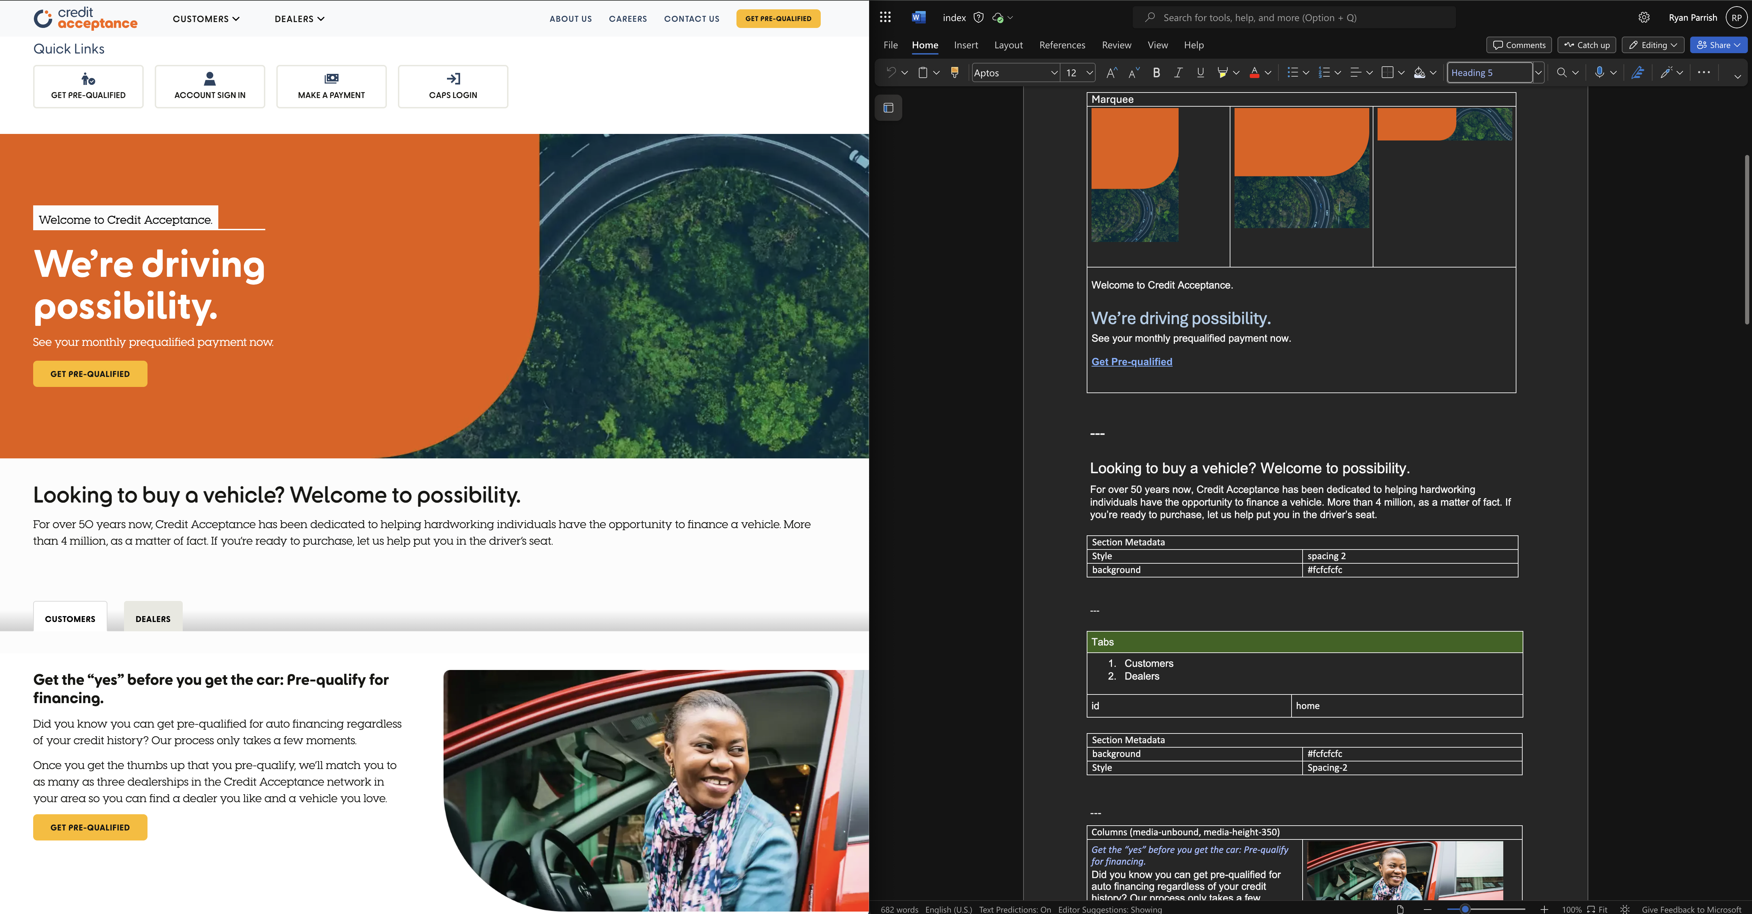The height and width of the screenshot is (914, 1752).
Task: Open the Help ribbon tab
Action: [x=1193, y=45]
